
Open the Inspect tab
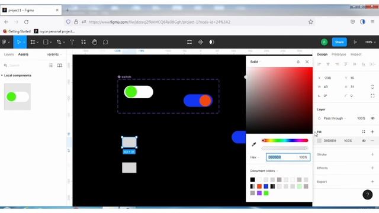coord(356,54)
